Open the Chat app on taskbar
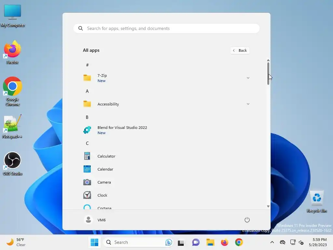The height and width of the screenshot is (250, 333). tap(196, 242)
